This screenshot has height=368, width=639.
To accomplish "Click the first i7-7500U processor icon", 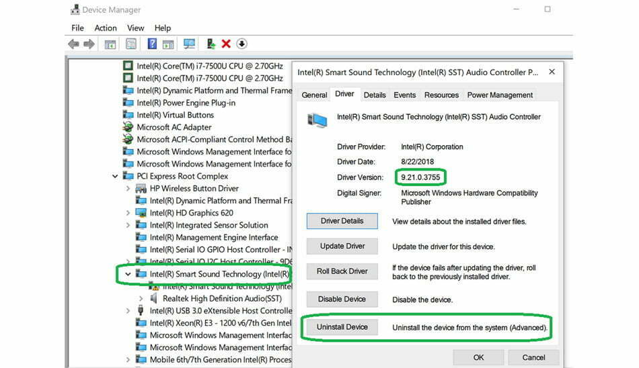I will click(x=128, y=66).
